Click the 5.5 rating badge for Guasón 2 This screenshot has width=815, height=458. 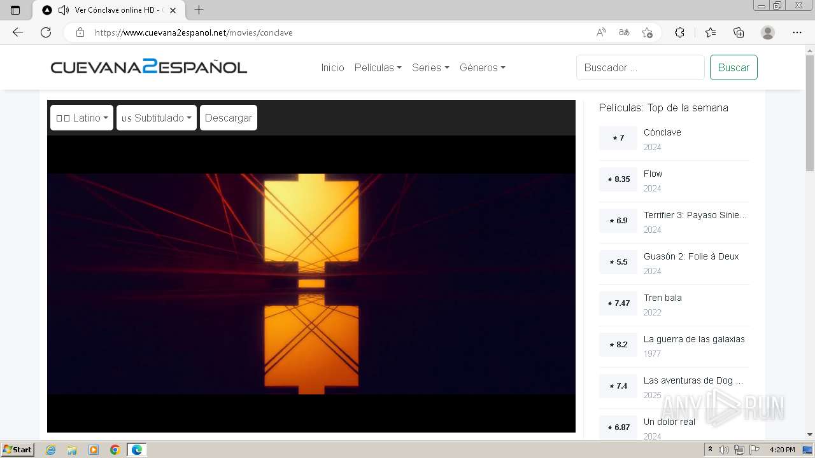[x=618, y=262]
